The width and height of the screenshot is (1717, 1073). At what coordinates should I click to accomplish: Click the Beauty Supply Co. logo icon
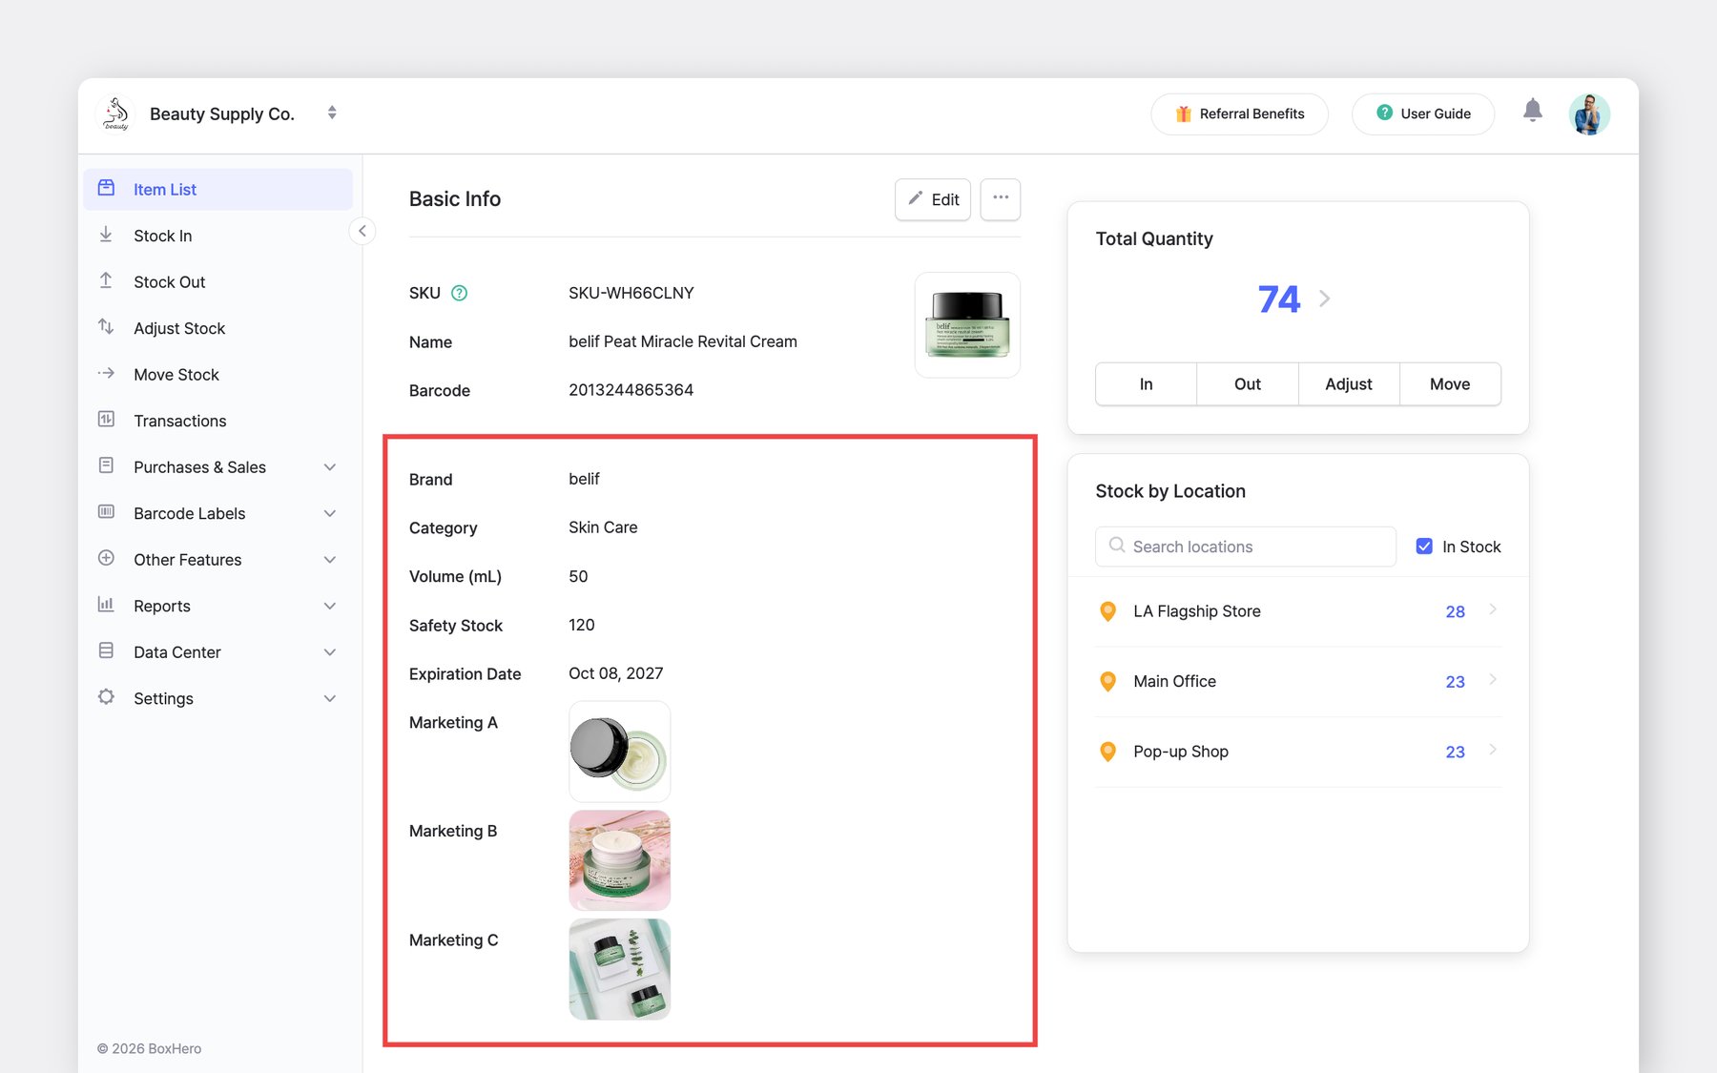[116, 113]
